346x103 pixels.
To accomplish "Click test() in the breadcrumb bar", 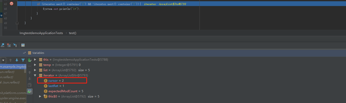I will pos(73,33).
